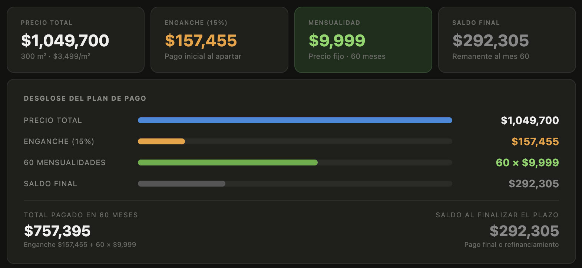
Task: Click the "Pago inicial al apartar" description
Action: coord(203,56)
